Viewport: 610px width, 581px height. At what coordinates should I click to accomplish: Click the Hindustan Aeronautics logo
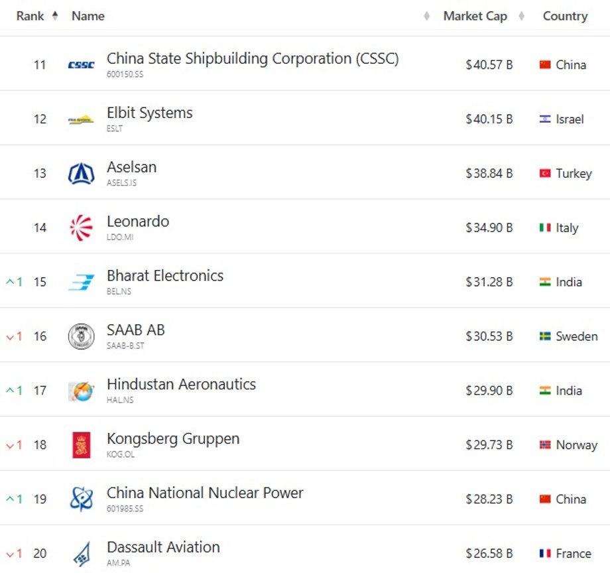click(81, 391)
